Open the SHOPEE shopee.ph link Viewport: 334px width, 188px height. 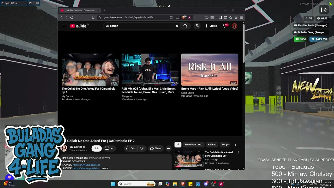click(x=86, y=168)
